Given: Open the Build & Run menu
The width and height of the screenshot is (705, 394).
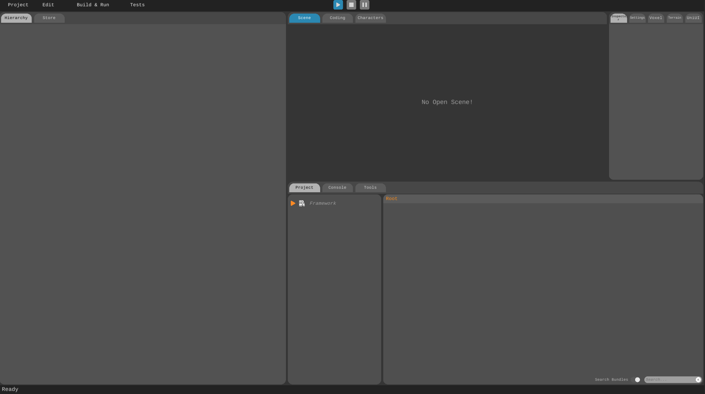Looking at the screenshot, I should pos(93,5).
